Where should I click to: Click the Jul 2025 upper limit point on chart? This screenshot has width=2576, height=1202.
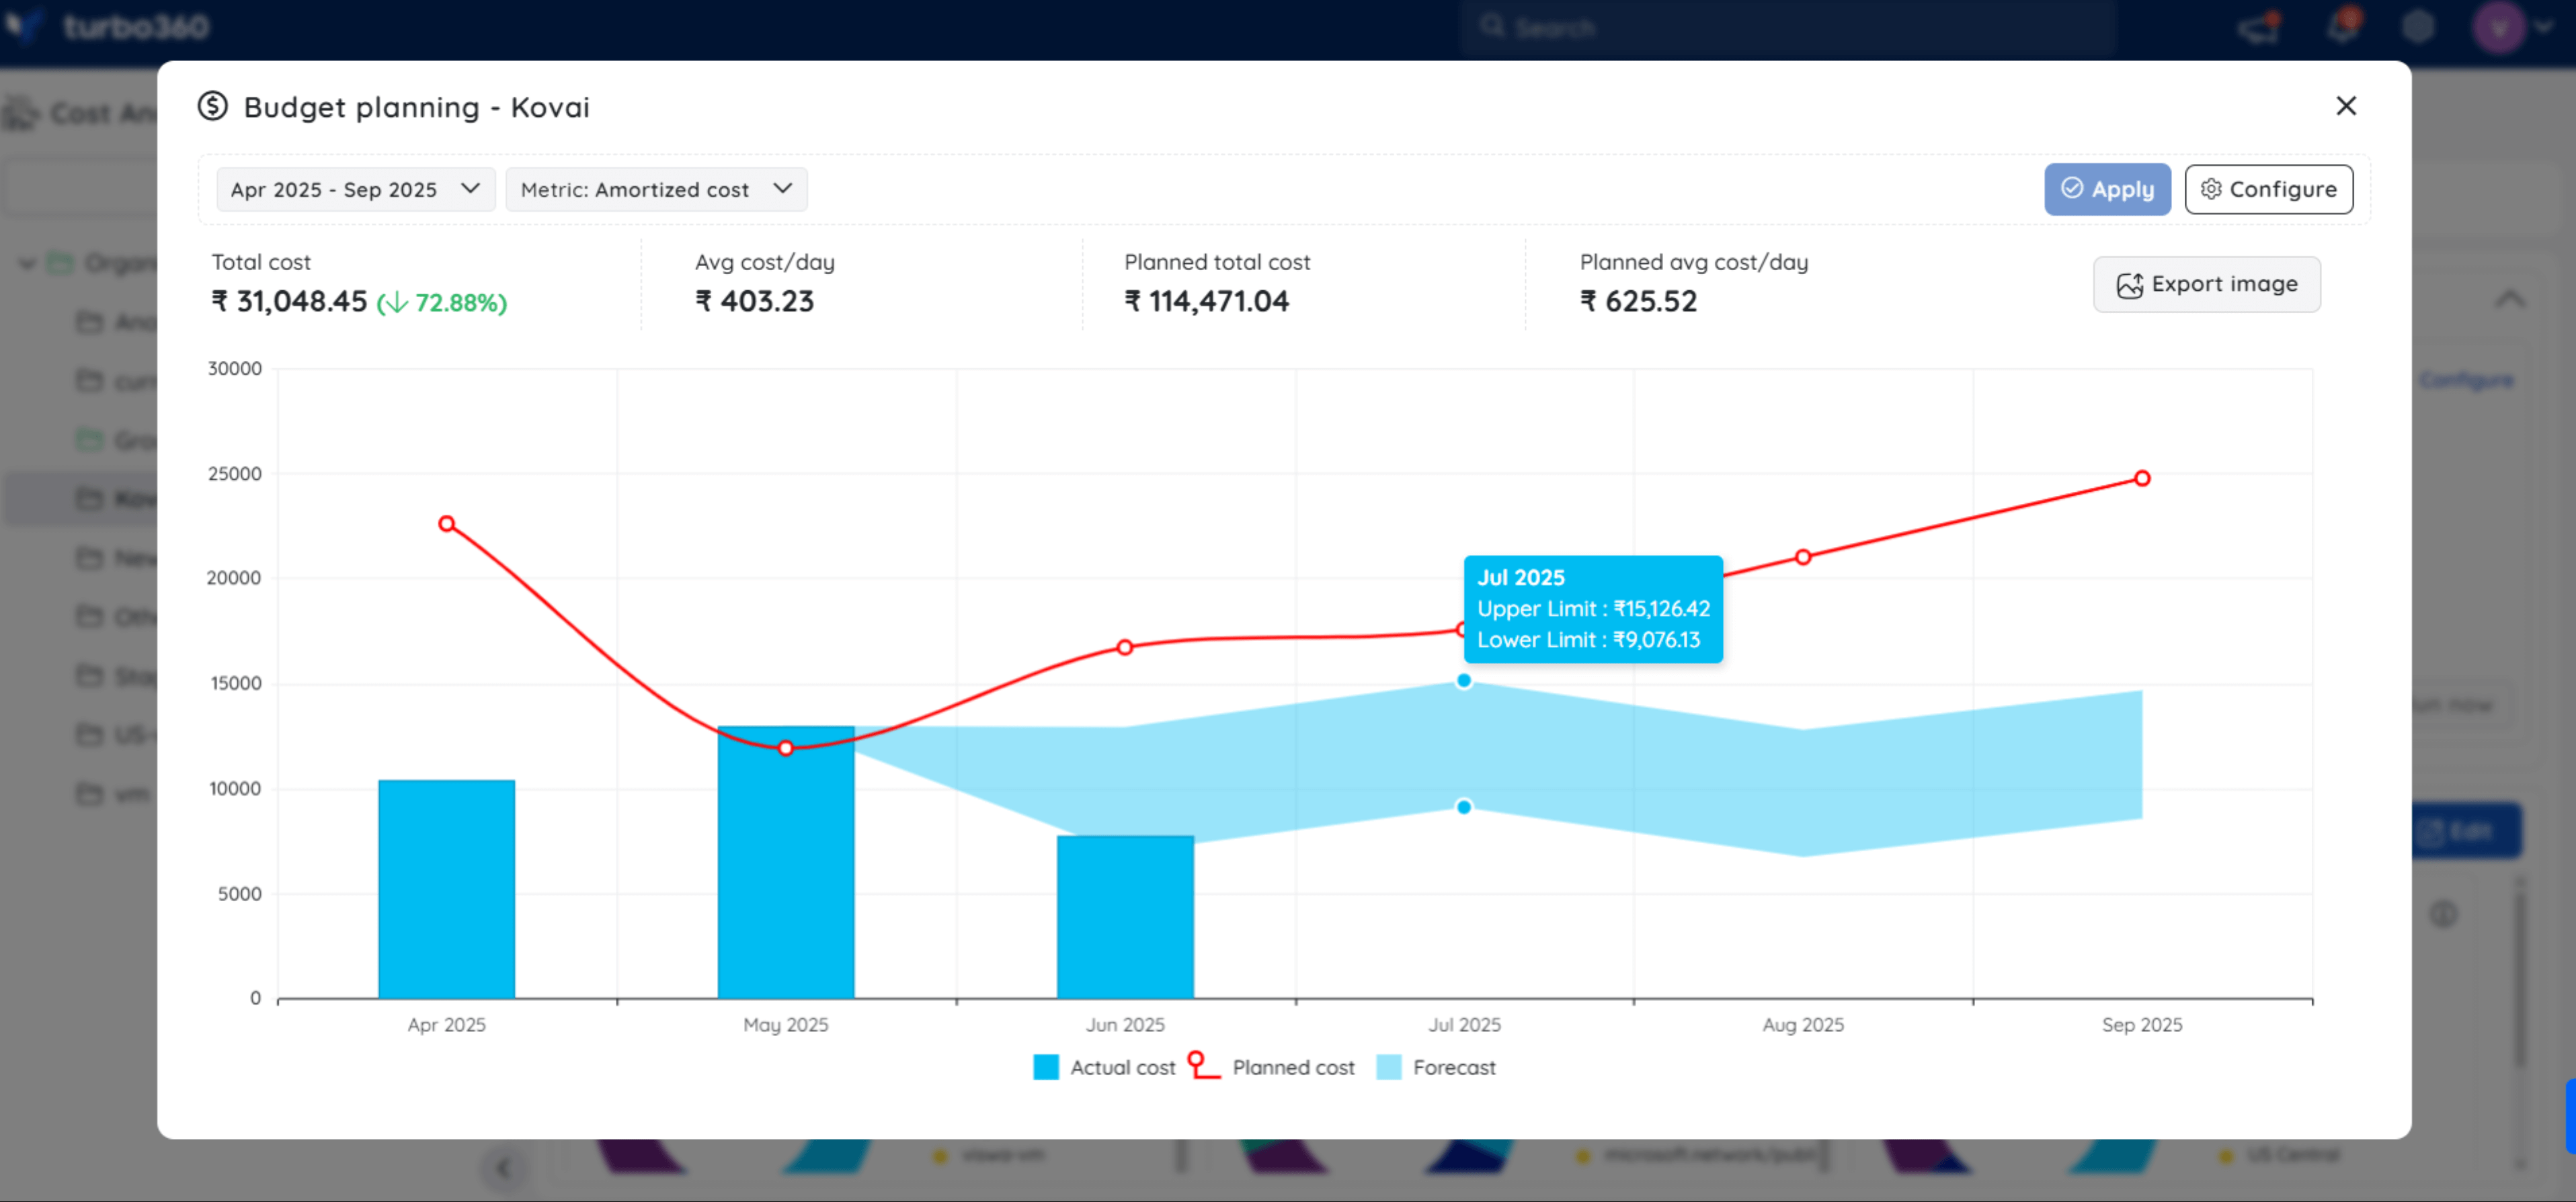[1463, 681]
